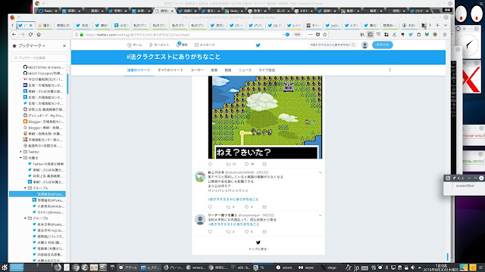Viewport: 485px width, 272px height.
Task: Open the Library icon in Firefox toolbar
Action: [x=362, y=35]
